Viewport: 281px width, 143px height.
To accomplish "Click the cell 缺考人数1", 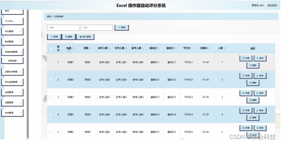I will coord(138,62).
